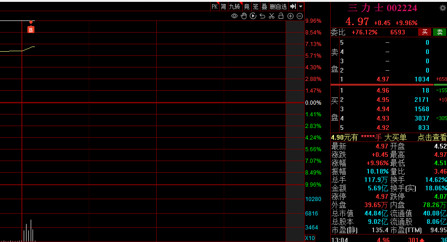447x242 pixels.
Task: Click 振幅 value 10.18%
Action: (x=377, y=172)
